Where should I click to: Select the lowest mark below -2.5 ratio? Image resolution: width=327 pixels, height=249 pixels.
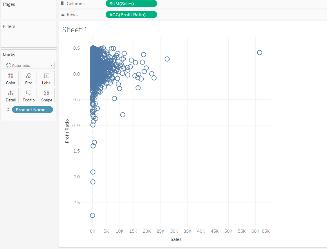coord(93,215)
